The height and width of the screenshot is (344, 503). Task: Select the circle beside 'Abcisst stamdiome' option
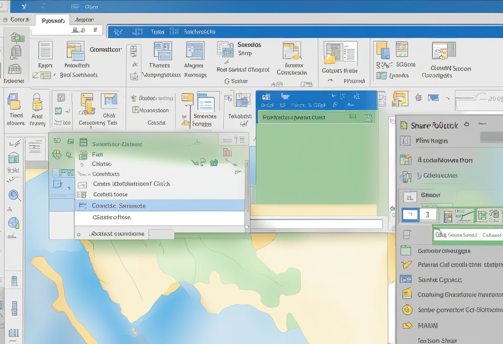pyautogui.click(x=79, y=234)
